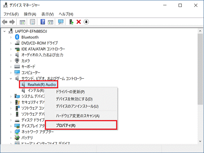Click the scan for hardware changes monitor icon

tap(61, 22)
